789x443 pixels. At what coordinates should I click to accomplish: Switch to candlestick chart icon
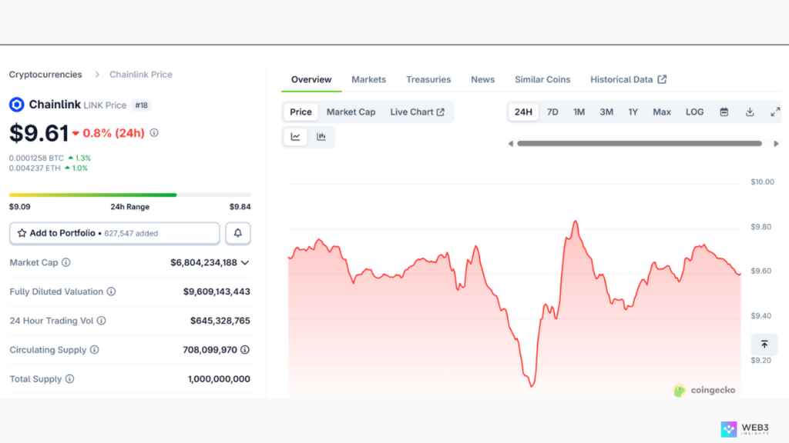click(x=321, y=137)
